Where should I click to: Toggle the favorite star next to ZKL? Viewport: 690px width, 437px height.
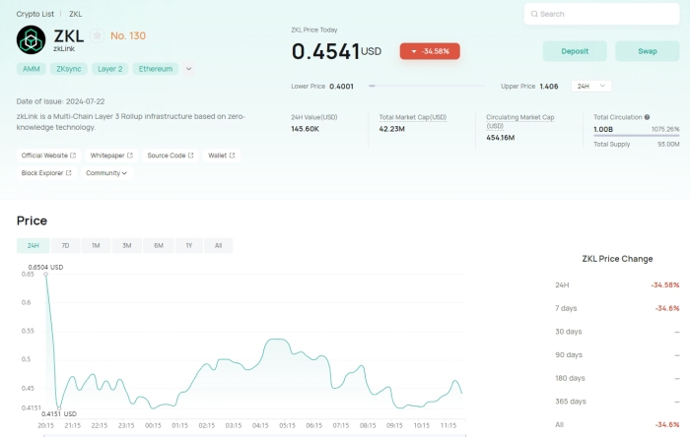pos(98,36)
